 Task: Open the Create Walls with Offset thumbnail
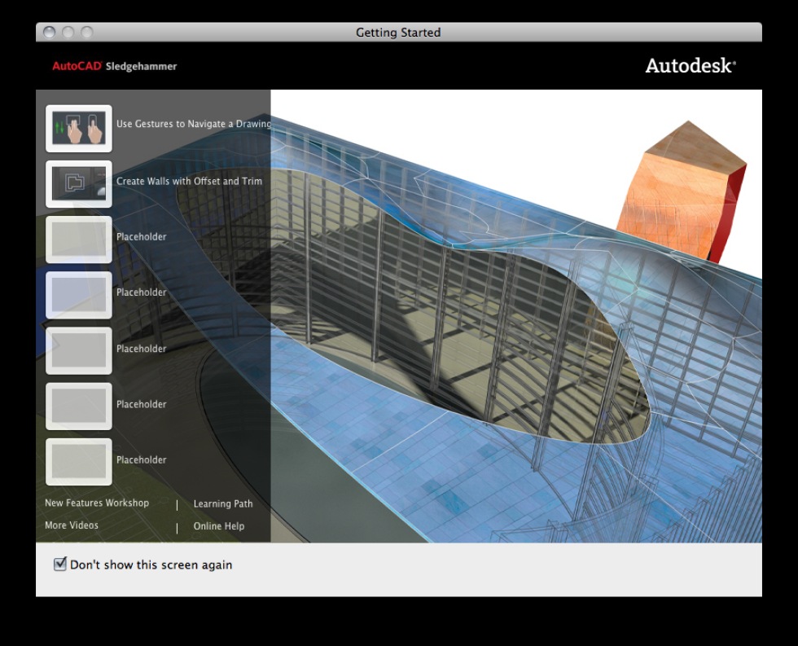78,184
